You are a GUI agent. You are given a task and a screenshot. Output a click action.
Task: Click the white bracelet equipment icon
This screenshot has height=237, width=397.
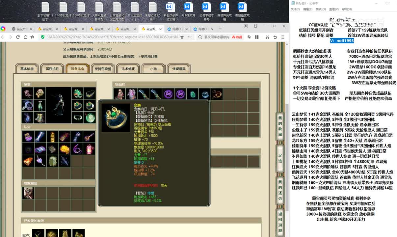coord(78,118)
